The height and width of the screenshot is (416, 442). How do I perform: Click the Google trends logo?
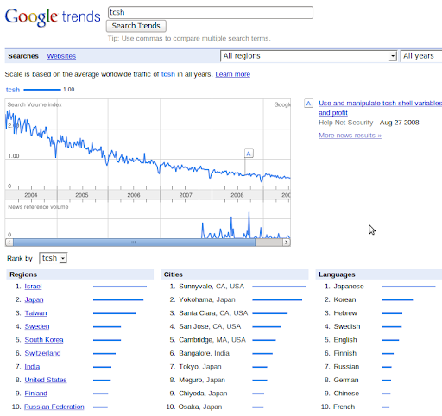pos(53,17)
